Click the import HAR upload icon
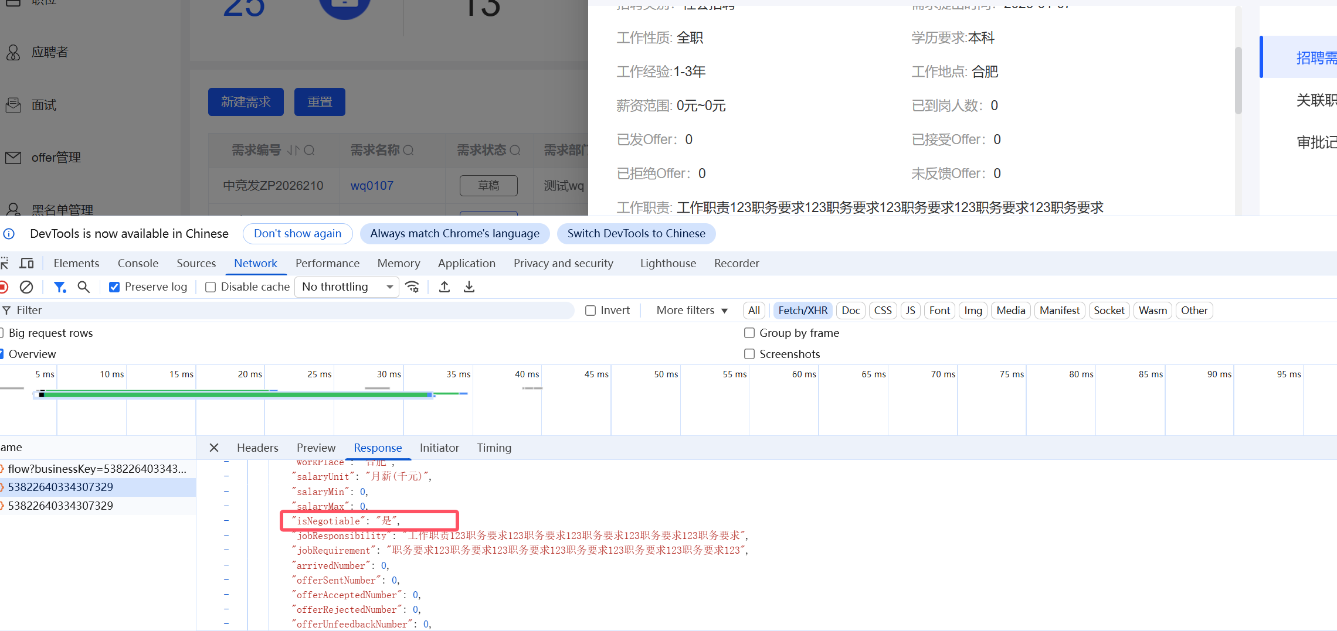 [444, 286]
